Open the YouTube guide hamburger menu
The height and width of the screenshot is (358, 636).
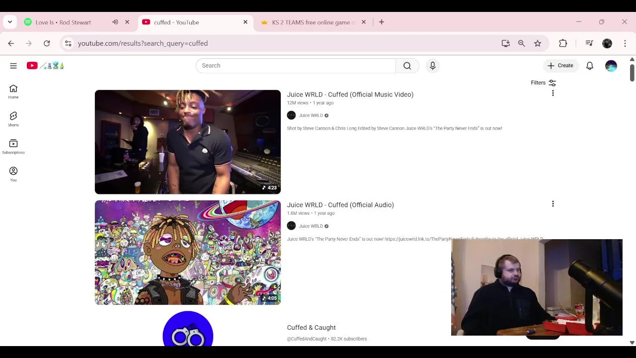point(13,66)
